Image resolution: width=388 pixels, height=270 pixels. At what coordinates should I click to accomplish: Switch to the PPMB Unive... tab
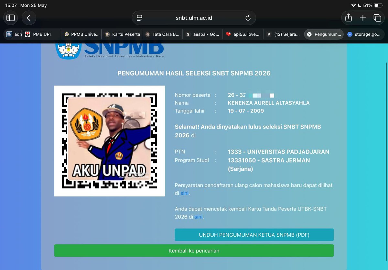(82, 34)
